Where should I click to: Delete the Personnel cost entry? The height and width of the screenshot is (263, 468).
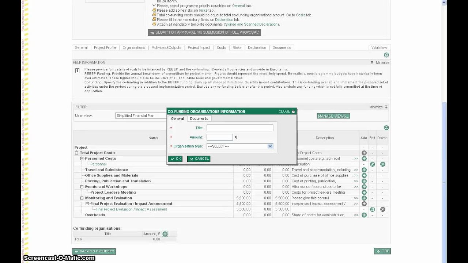[382, 164]
